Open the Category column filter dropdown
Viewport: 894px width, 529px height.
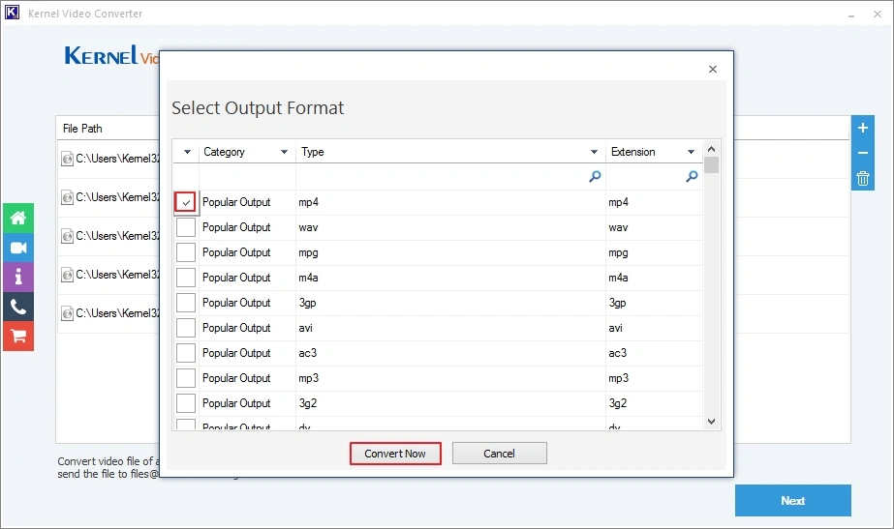284,152
